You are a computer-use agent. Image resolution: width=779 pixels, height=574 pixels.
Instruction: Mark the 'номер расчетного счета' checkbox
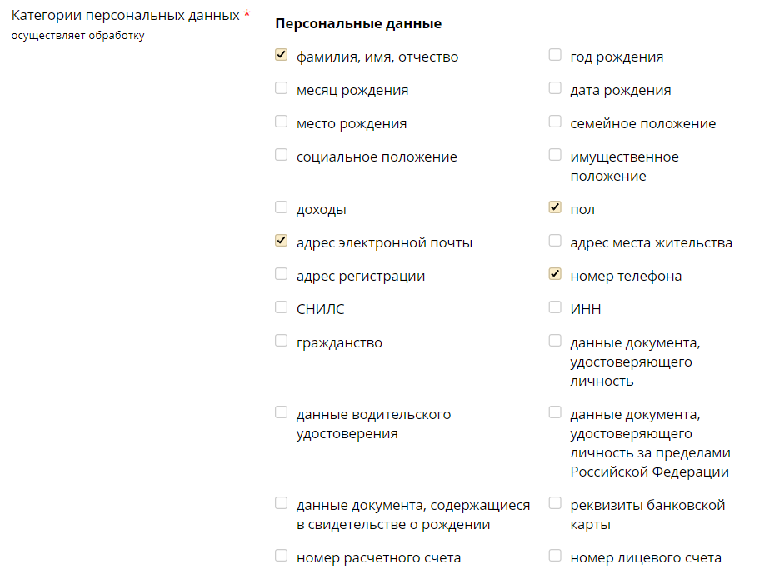coord(281,557)
